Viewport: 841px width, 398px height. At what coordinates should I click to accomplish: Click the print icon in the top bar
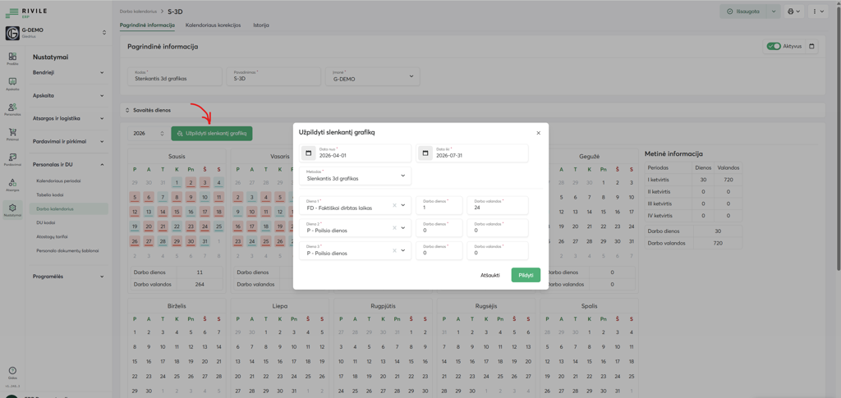pyautogui.click(x=791, y=11)
